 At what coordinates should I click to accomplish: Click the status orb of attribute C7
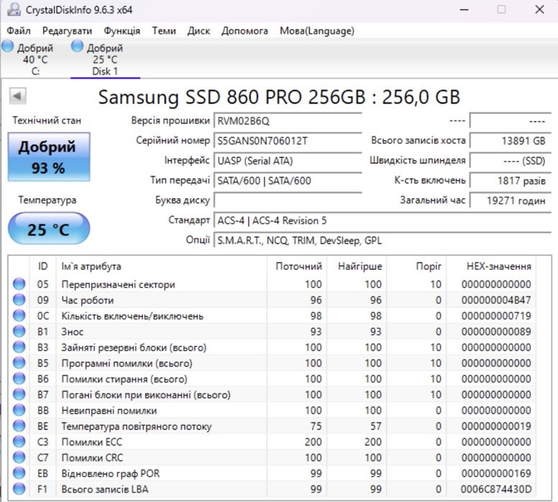(x=19, y=457)
